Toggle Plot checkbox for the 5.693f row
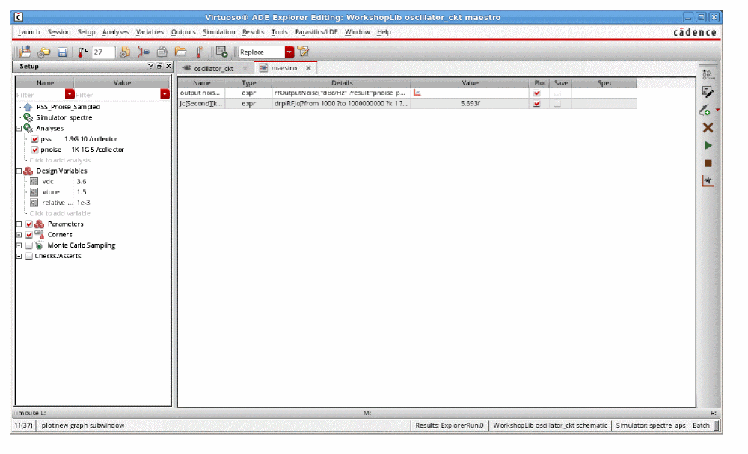This screenshot has width=748, height=454. pyautogui.click(x=536, y=103)
